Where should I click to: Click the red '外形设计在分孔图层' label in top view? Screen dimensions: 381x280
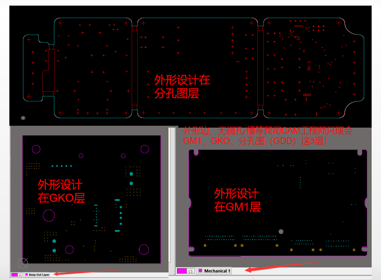tap(182, 86)
